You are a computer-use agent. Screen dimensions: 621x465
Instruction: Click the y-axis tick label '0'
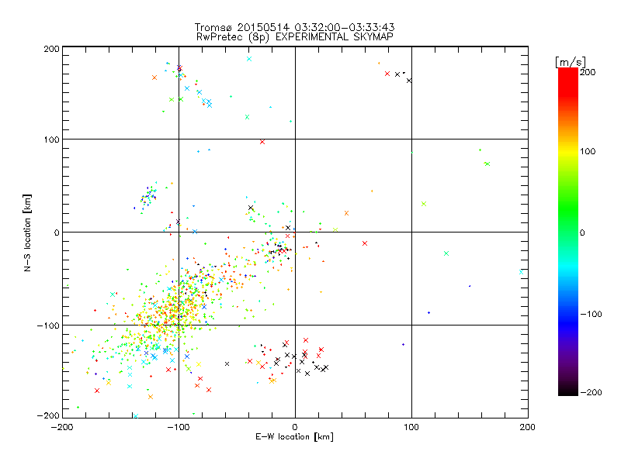57,232
